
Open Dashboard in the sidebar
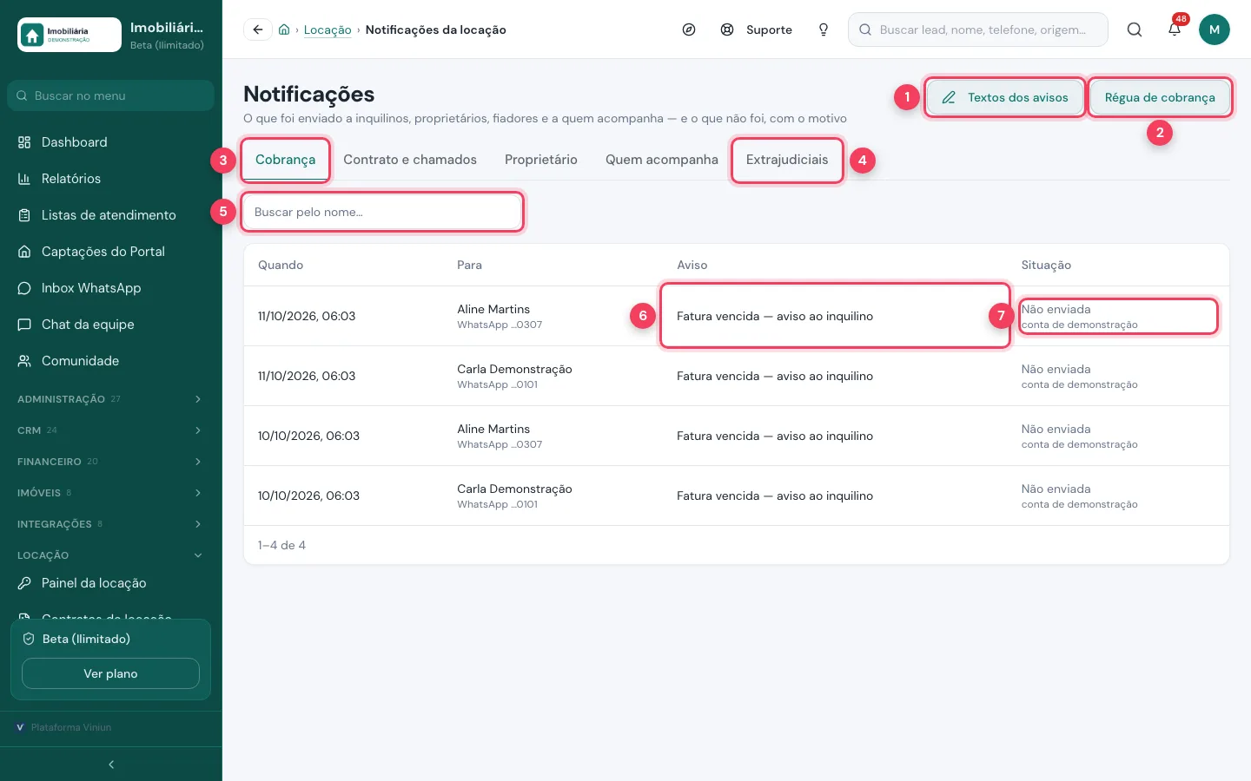pos(111,142)
